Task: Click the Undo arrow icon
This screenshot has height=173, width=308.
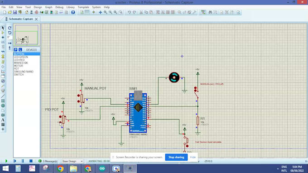Action: coord(129,12)
